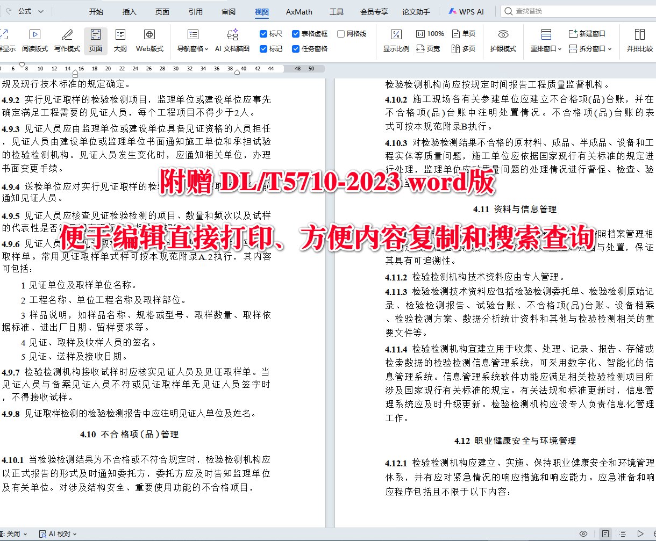Screen dimensions: 656x541
Task: Enable the 网格线 gridlines checkbox
Action: click(x=340, y=33)
